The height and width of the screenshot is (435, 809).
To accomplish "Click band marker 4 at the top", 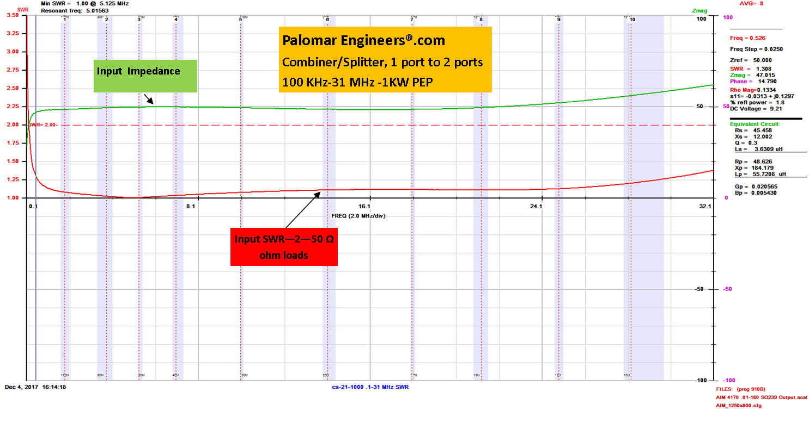I will tap(176, 19).
